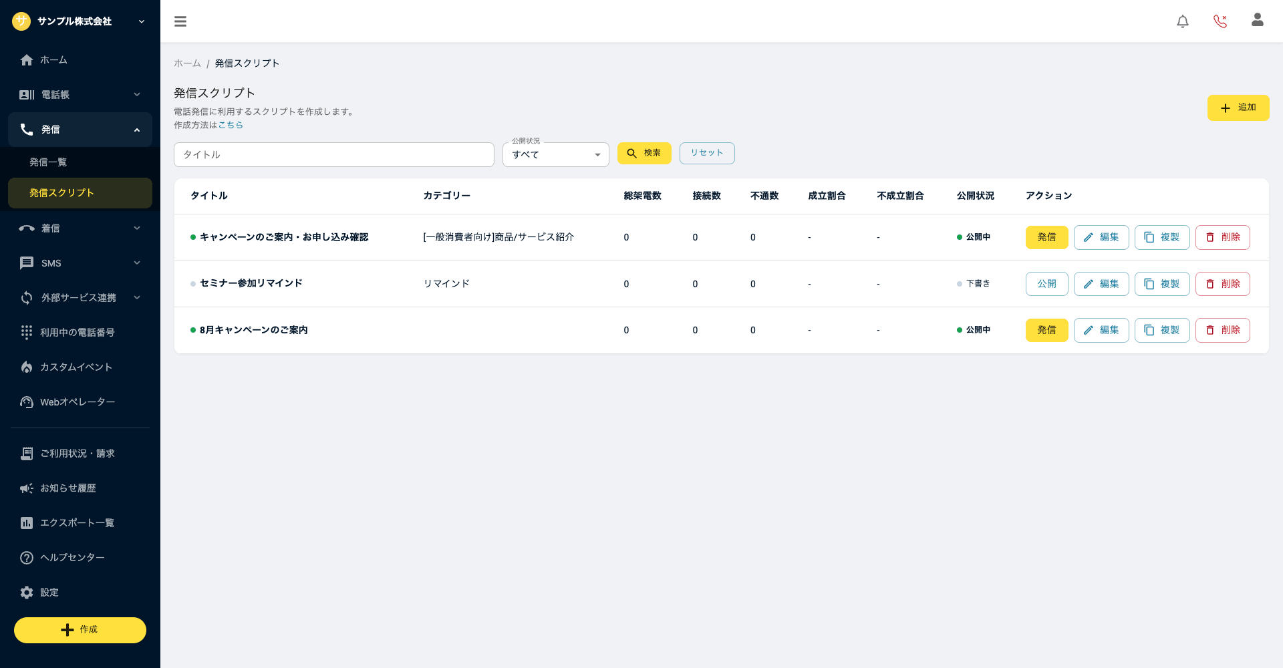Open the user account icon
The height and width of the screenshot is (668, 1283).
click(1258, 20)
